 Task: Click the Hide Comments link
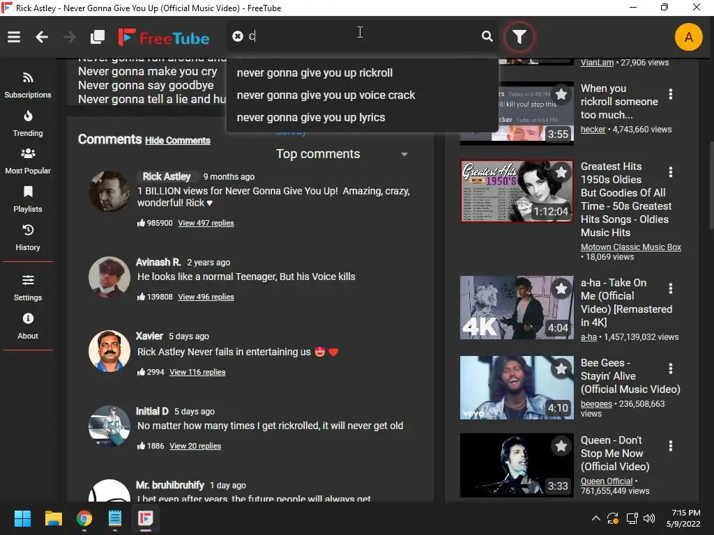coord(178,141)
